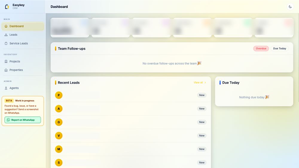Click the New status badge on lead P
The width and height of the screenshot is (299, 168).
202,95
